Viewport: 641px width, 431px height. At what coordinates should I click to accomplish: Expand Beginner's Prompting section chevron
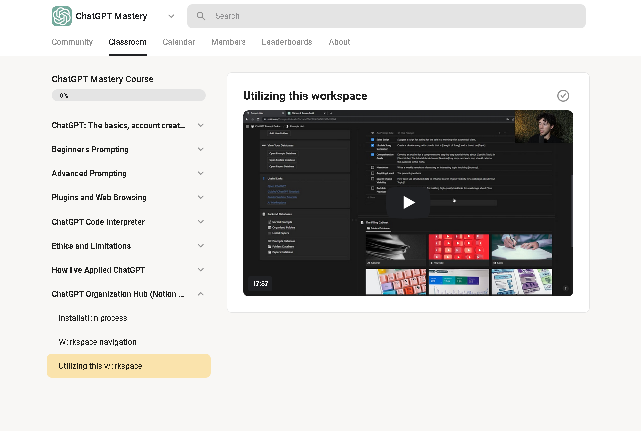coord(201,149)
